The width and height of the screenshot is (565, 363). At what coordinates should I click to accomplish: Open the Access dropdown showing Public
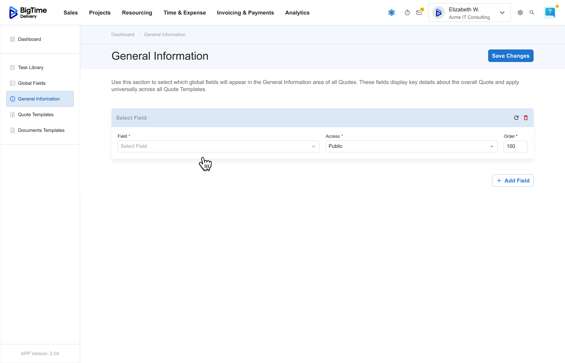pos(411,146)
